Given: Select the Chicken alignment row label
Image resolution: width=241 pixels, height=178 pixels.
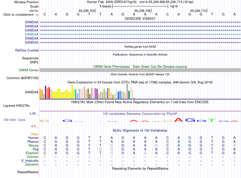Looking at the screenshot, I should 32,157.
